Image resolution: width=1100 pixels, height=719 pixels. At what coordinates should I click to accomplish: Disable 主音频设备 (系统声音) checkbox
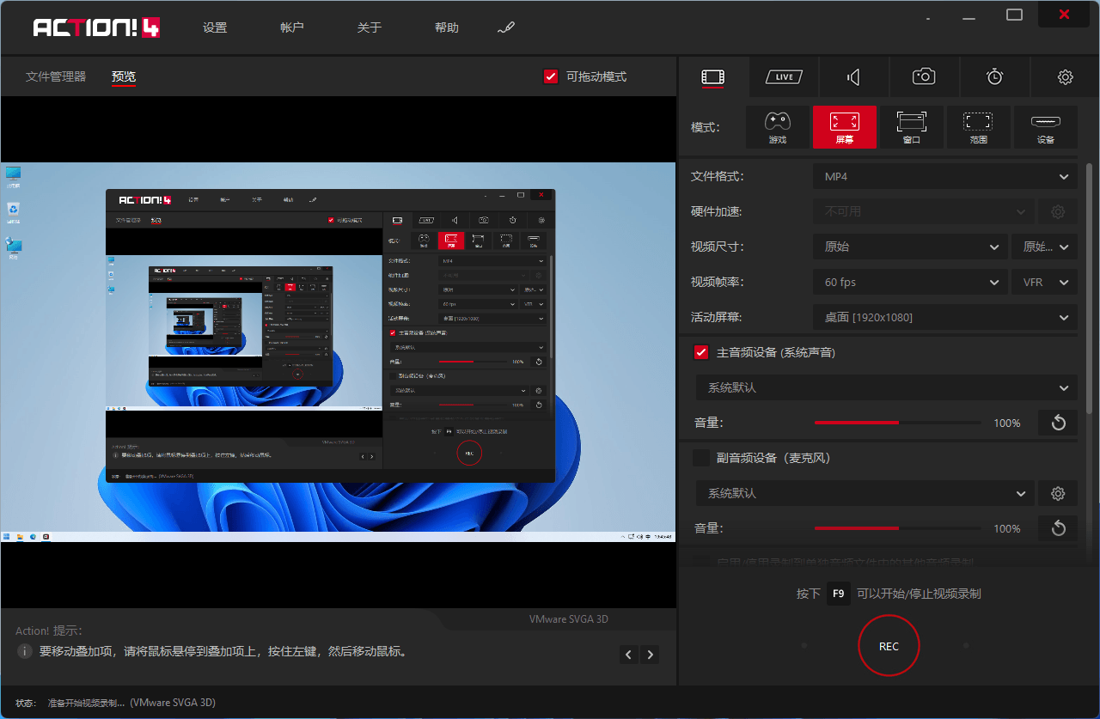pyautogui.click(x=701, y=352)
